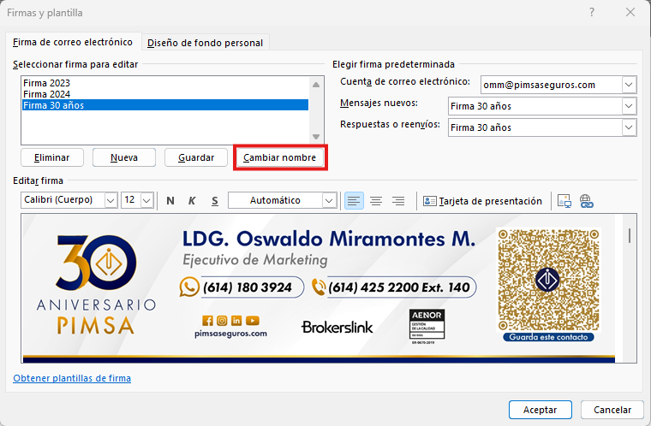This screenshot has width=651, height=426.
Task: Close the Firmas y plantilla dialog
Action: tap(630, 13)
